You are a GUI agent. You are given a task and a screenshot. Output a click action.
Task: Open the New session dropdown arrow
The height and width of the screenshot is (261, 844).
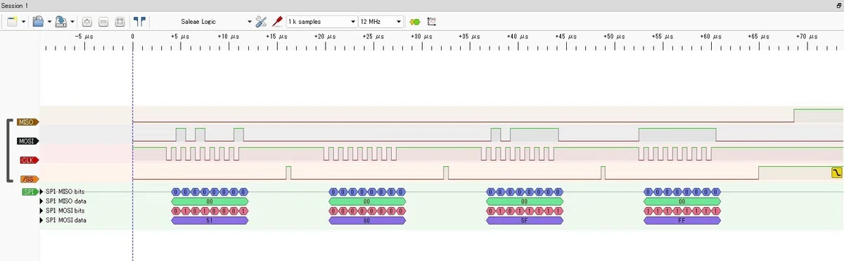(x=24, y=22)
